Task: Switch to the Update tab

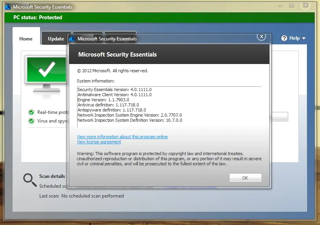Action: [56, 39]
